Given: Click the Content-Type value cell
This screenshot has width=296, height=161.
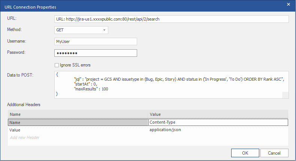Looking at the screenshot, I should tap(218, 122).
